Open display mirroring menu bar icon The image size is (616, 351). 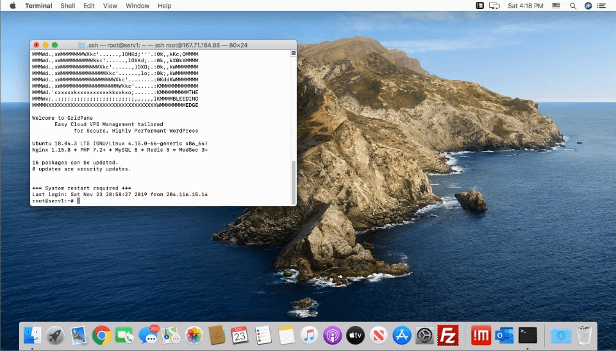tap(494, 6)
